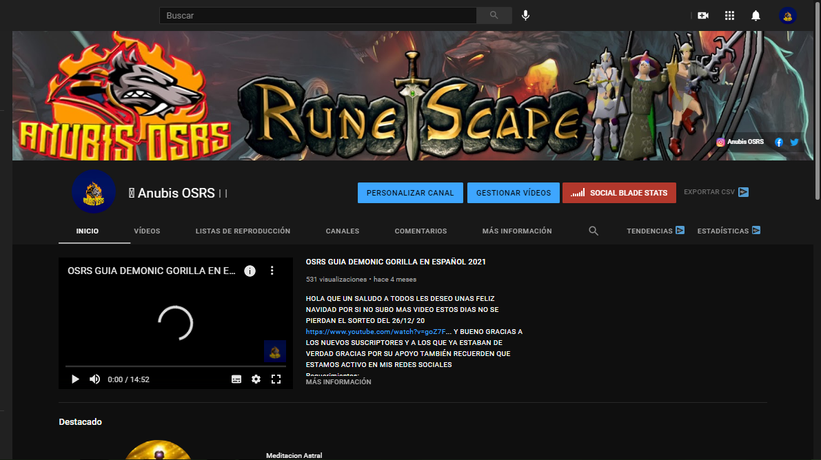Open video settings gear
Screen dimensions: 821x460
pyautogui.click(x=256, y=379)
